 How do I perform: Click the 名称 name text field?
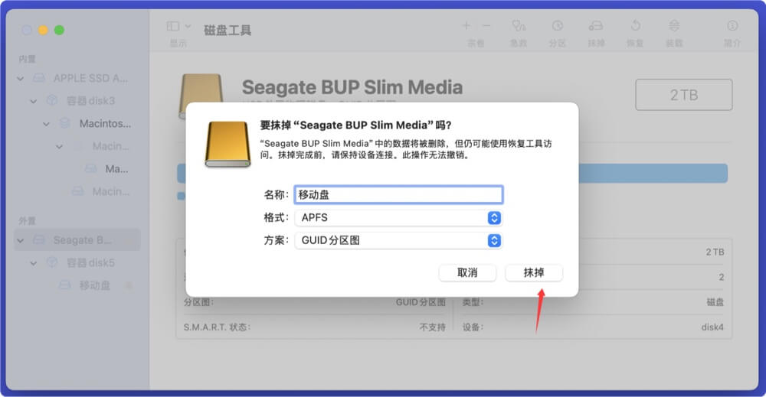[398, 194]
